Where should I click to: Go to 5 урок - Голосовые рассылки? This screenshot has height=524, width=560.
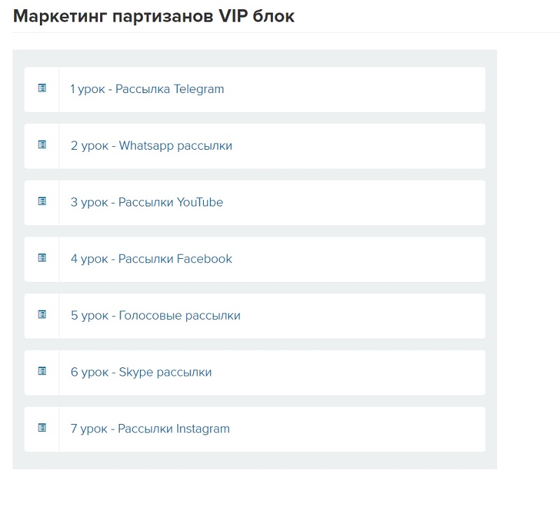pos(155,316)
